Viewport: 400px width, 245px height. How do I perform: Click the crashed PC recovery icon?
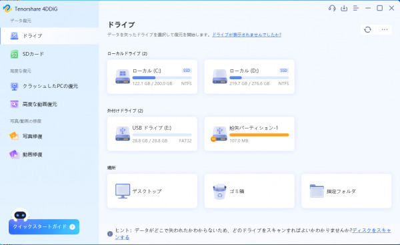click(x=14, y=87)
